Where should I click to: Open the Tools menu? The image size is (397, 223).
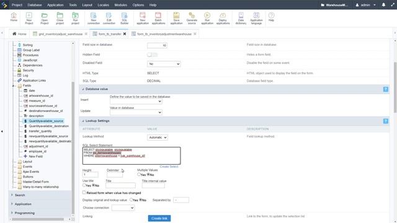[x=73, y=5]
